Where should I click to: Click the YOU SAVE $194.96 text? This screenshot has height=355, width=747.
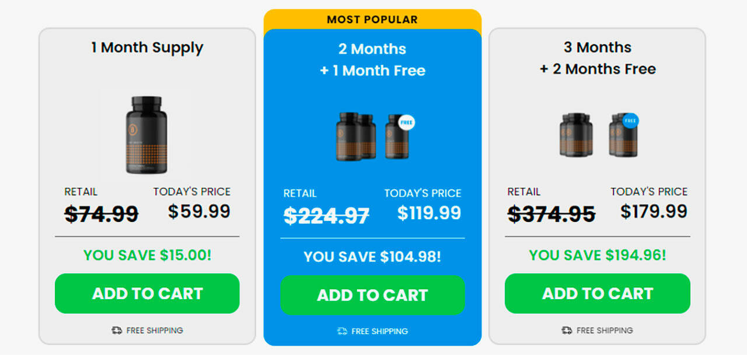[597, 255]
